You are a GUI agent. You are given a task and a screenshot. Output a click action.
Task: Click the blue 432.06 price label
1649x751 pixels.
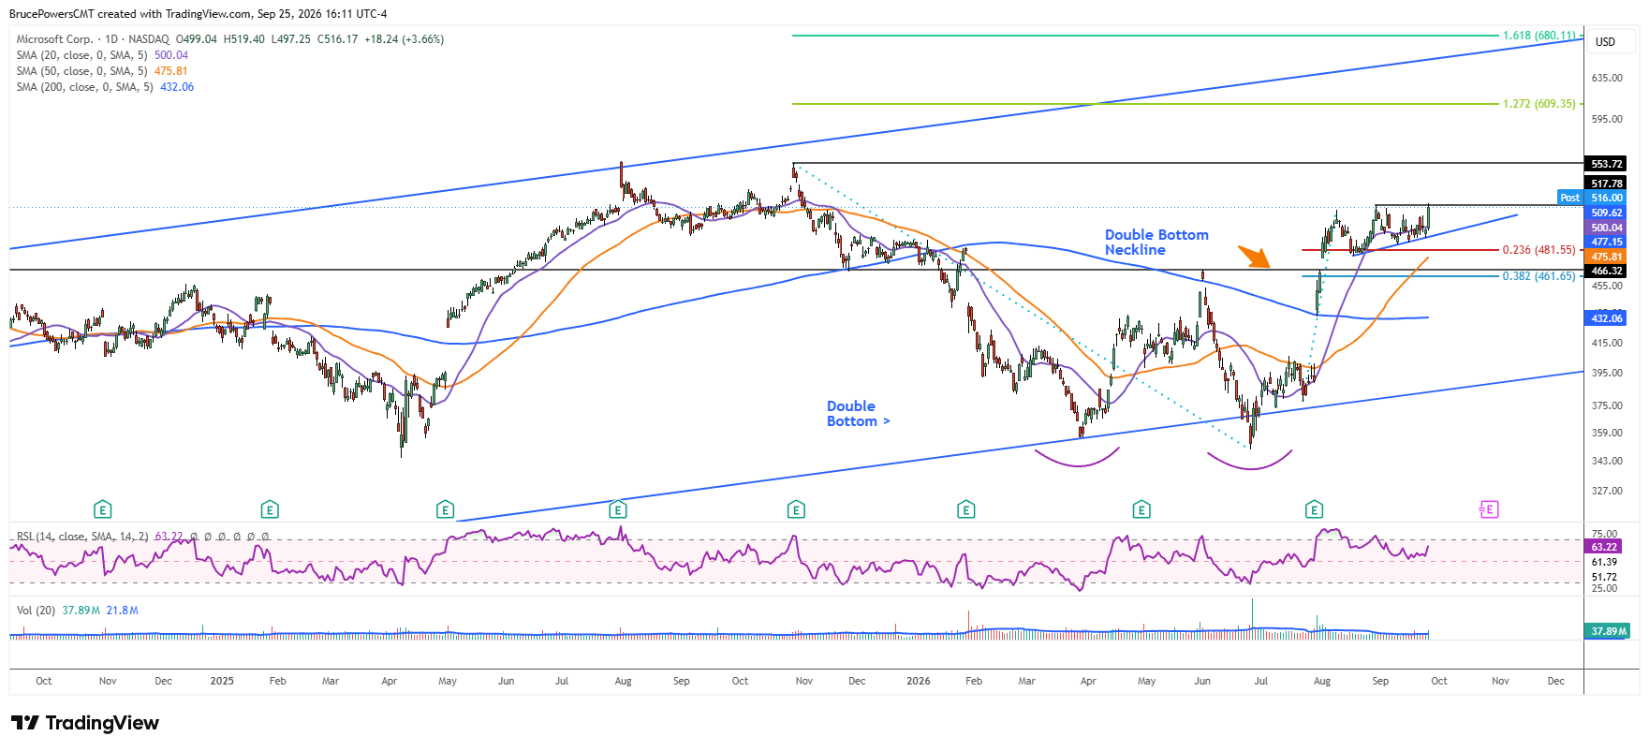1606,318
